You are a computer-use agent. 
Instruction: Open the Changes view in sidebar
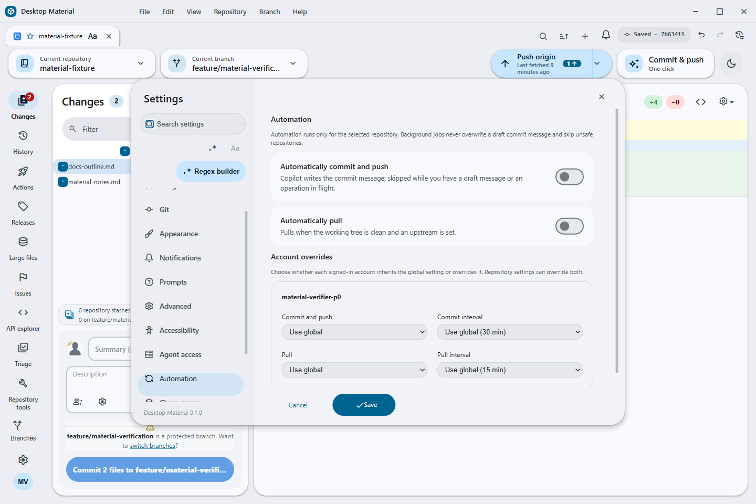[23, 107]
